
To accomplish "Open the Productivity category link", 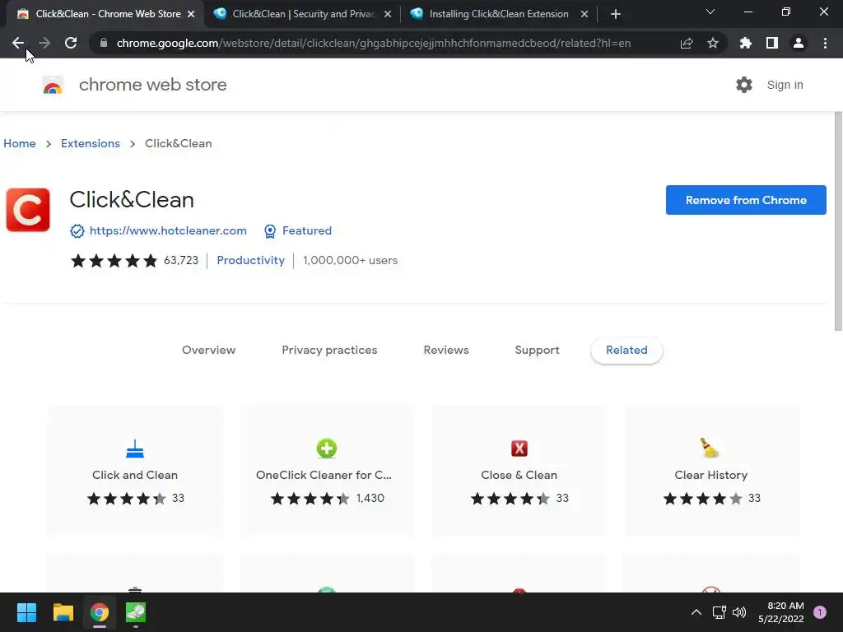I will click(x=250, y=260).
